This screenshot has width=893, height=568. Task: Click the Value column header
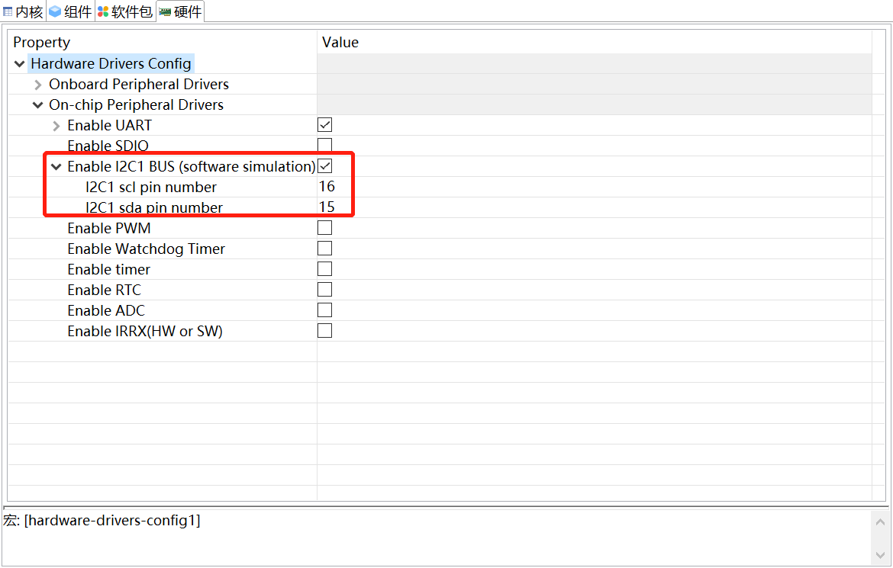point(340,43)
